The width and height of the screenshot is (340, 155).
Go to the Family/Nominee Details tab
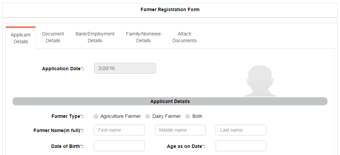[143, 37]
